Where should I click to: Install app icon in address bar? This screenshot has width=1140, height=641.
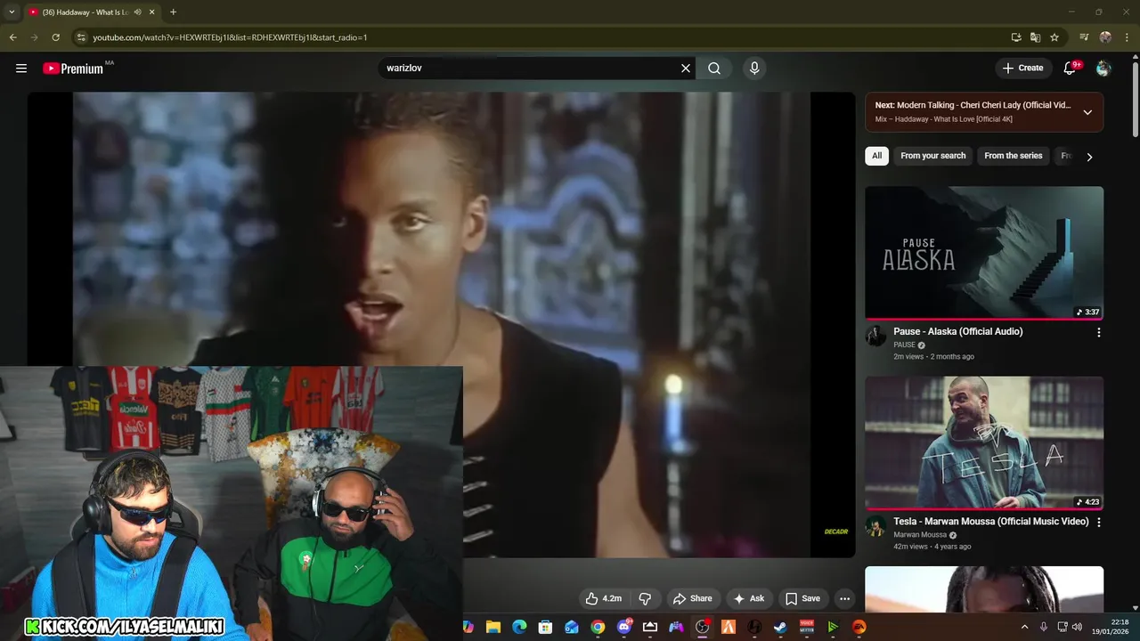pos(1016,37)
